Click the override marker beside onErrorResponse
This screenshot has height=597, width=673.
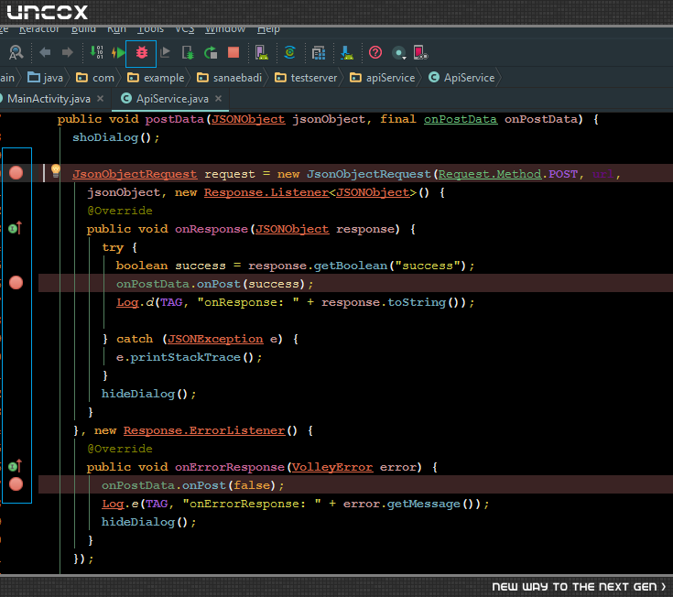pyautogui.click(x=15, y=466)
